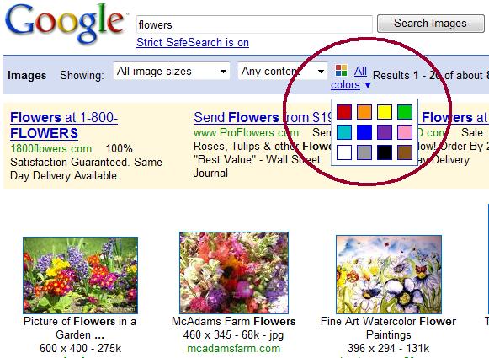Click the '396 x 294 - 131k' text
The height and width of the screenshot is (358, 489).
click(x=389, y=349)
